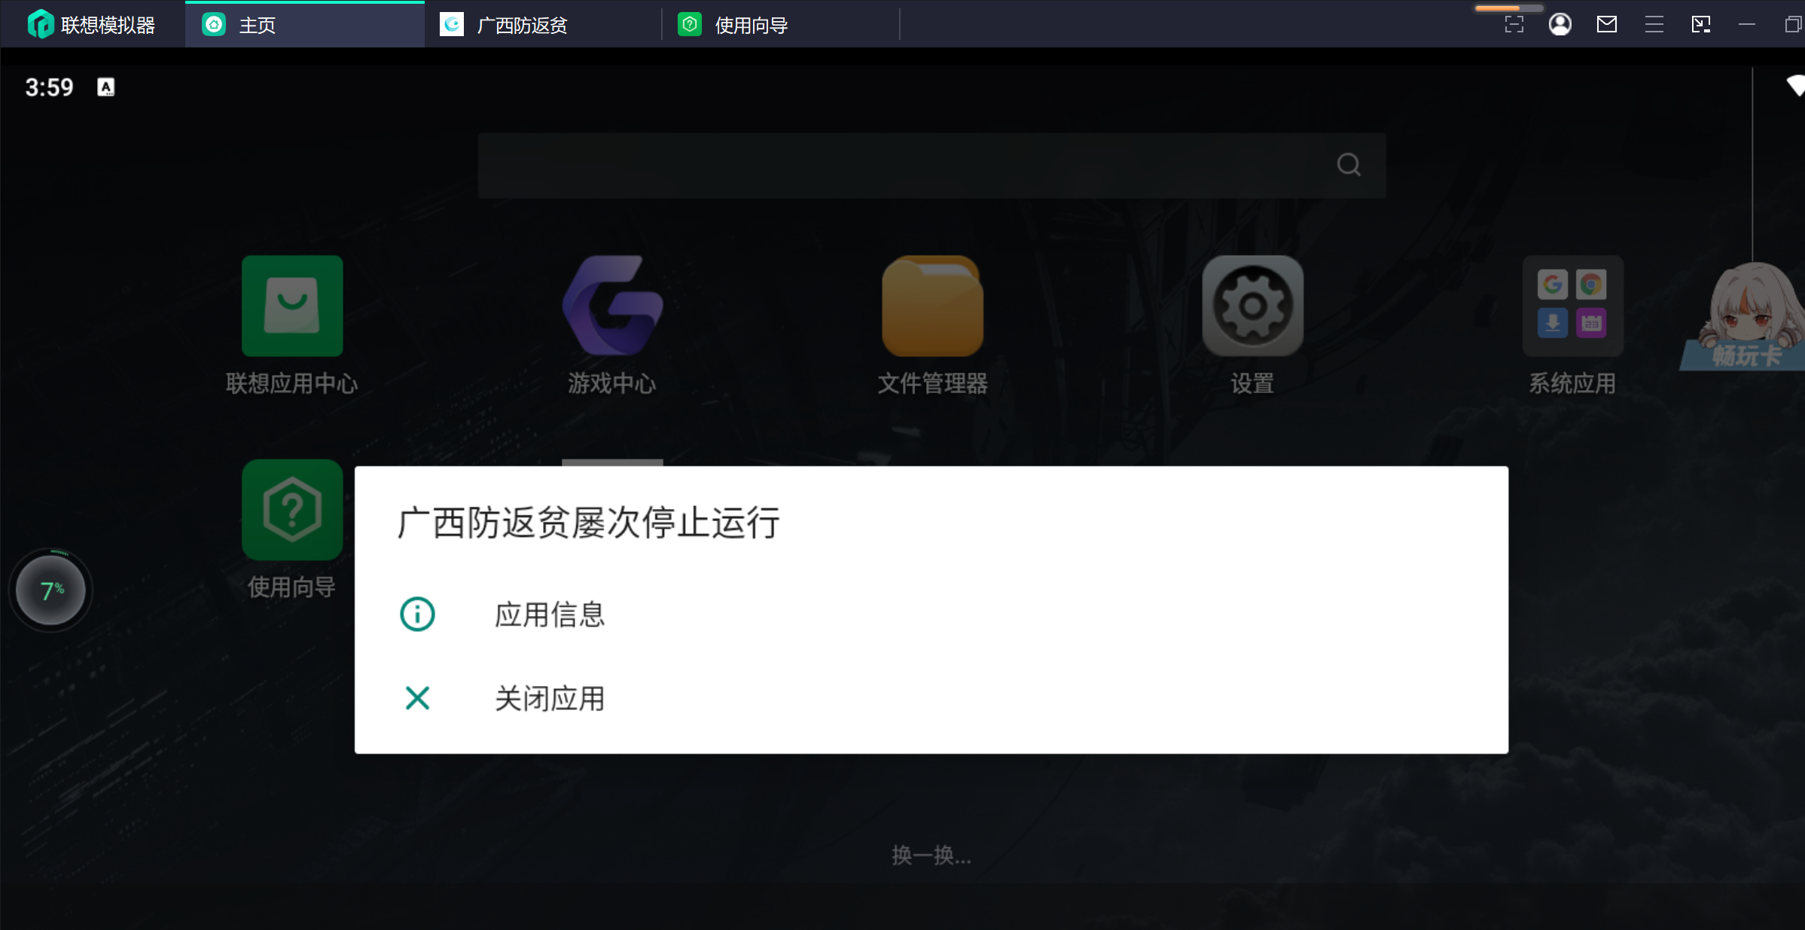Switch to the 使用向导 tab
The image size is (1805, 930).
[781, 25]
